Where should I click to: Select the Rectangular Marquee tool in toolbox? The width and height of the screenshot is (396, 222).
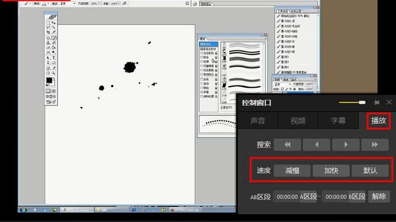[48, 23]
